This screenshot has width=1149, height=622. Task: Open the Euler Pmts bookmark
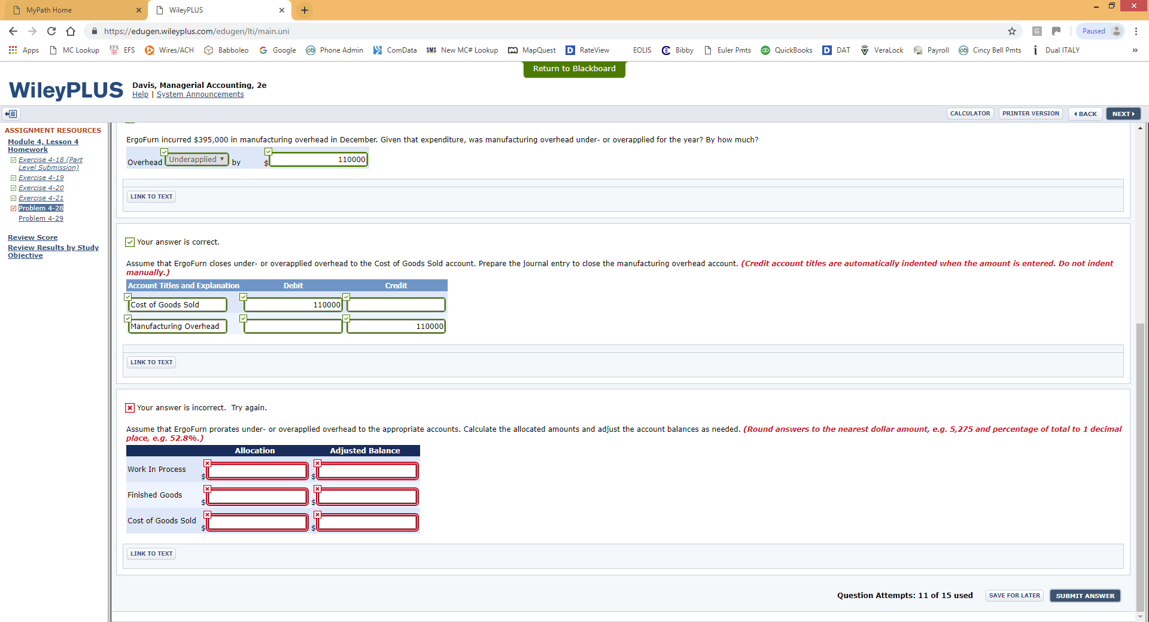coord(727,50)
